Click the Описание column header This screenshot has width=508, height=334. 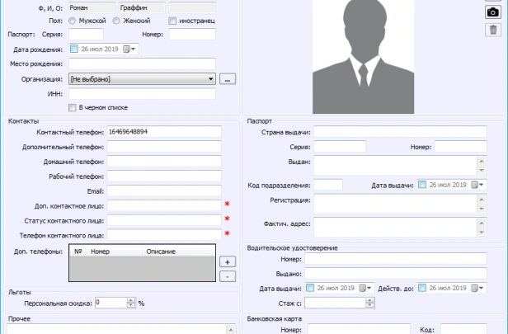coord(161,251)
